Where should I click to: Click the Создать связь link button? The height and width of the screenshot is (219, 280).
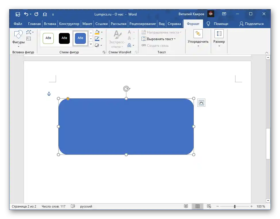click(155, 46)
